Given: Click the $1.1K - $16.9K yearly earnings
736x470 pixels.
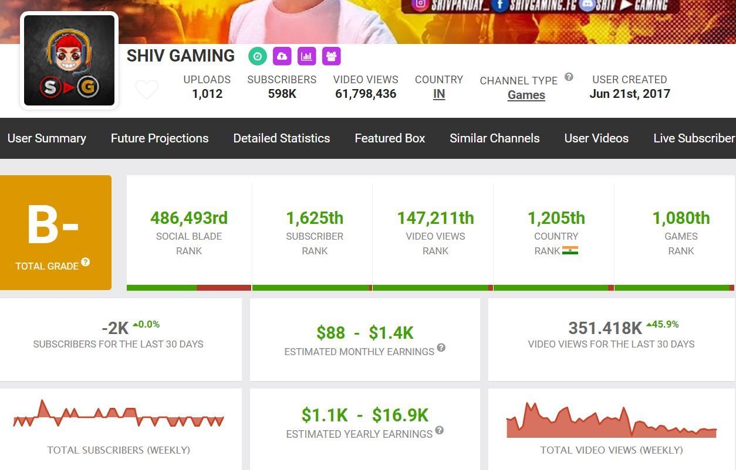Looking at the screenshot, I should [365, 415].
